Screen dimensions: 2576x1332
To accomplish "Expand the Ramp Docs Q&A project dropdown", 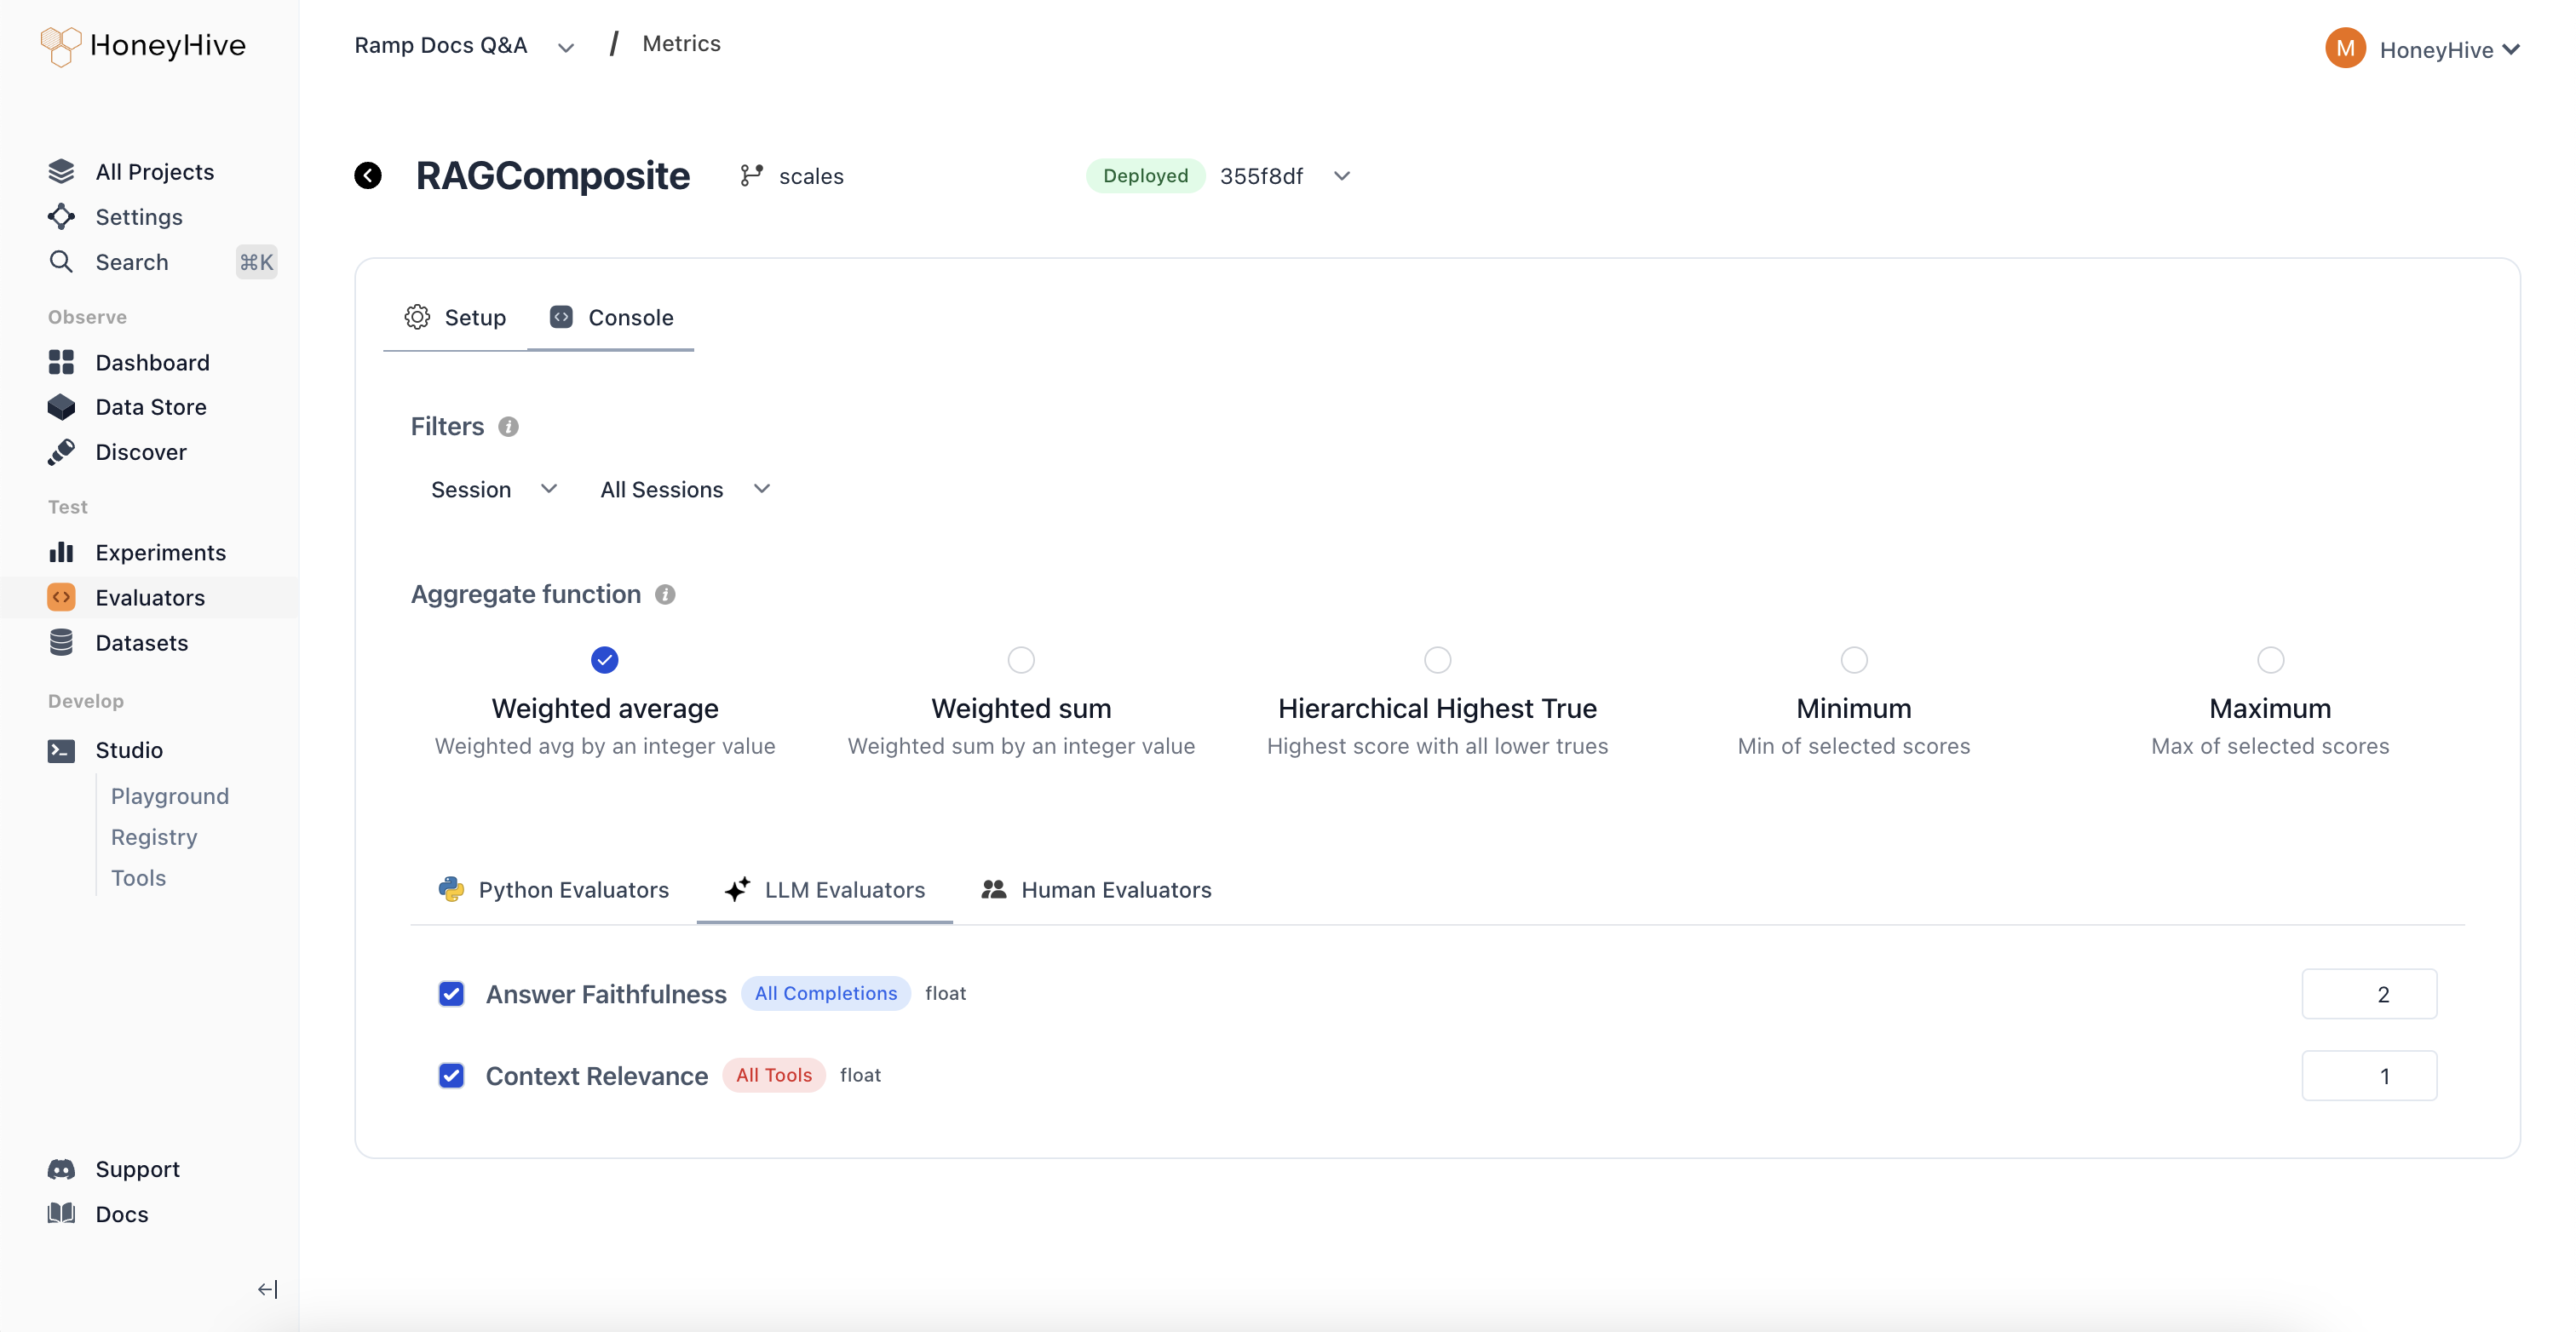I will pyautogui.click(x=566, y=47).
